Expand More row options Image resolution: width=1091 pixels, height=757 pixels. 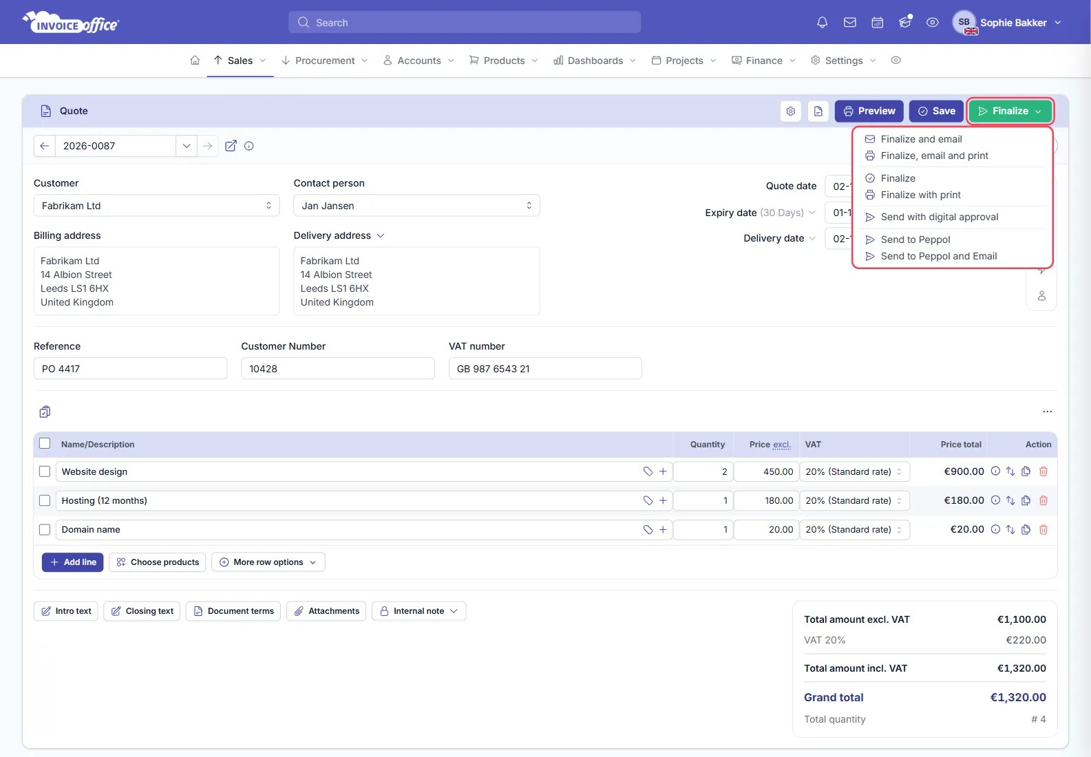point(268,562)
